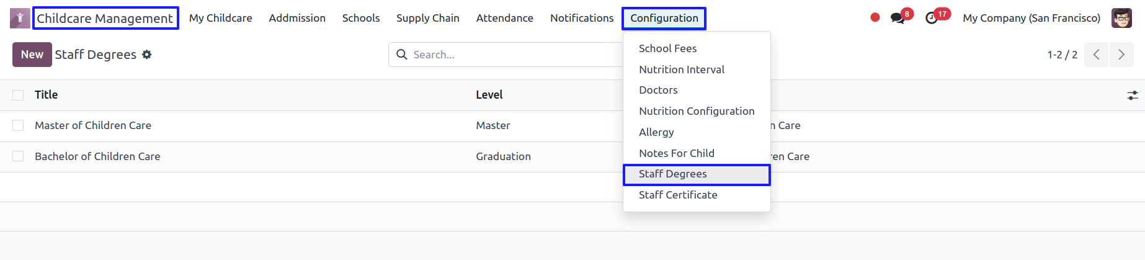Open the My Company switcher
The image size is (1145, 260).
tap(1031, 18)
